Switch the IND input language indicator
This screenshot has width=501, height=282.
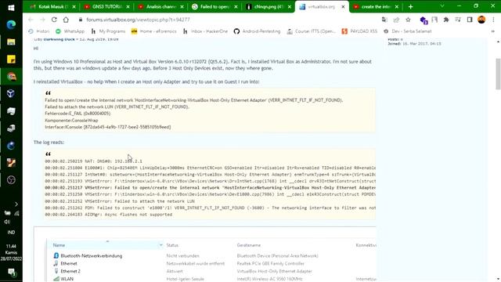[11, 233]
